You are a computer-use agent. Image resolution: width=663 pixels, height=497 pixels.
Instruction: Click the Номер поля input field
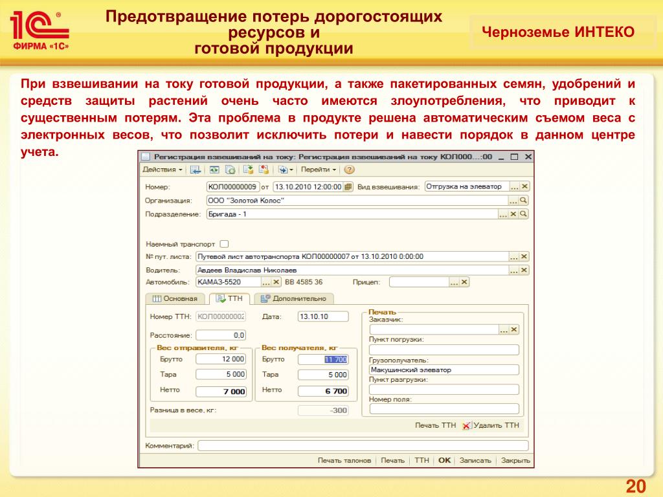click(x=444, y=409)
